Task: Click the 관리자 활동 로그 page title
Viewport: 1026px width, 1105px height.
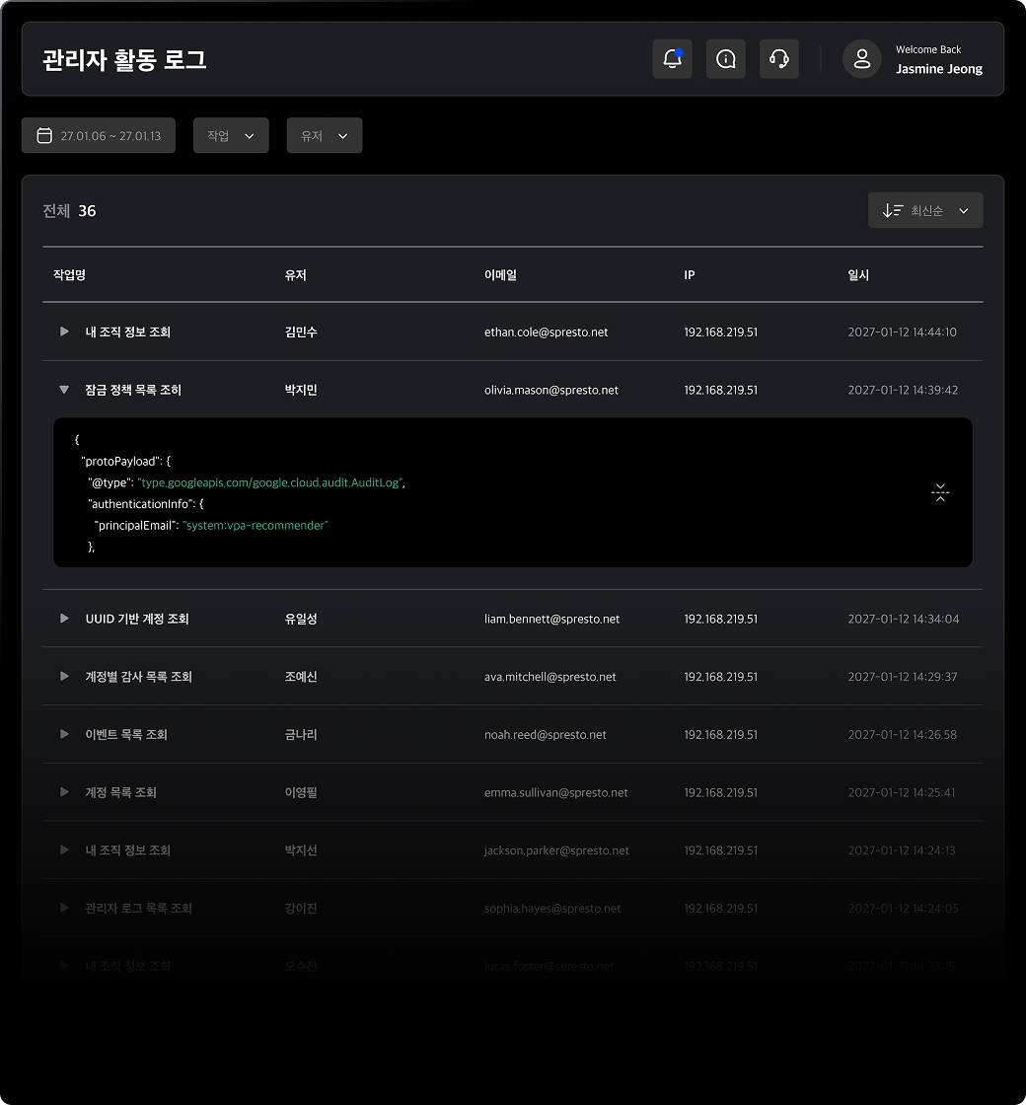Action: click(x=124, y=59)
